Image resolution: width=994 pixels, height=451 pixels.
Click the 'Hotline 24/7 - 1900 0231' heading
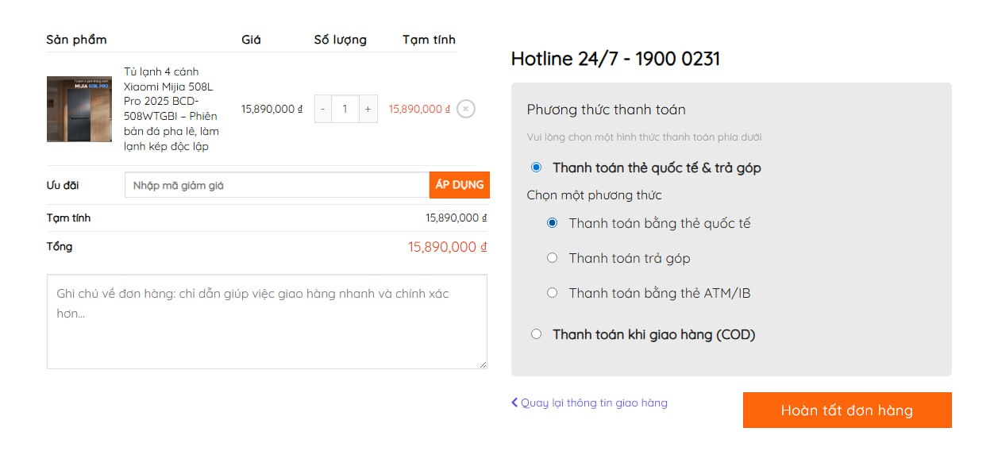(x=615, y=59)
